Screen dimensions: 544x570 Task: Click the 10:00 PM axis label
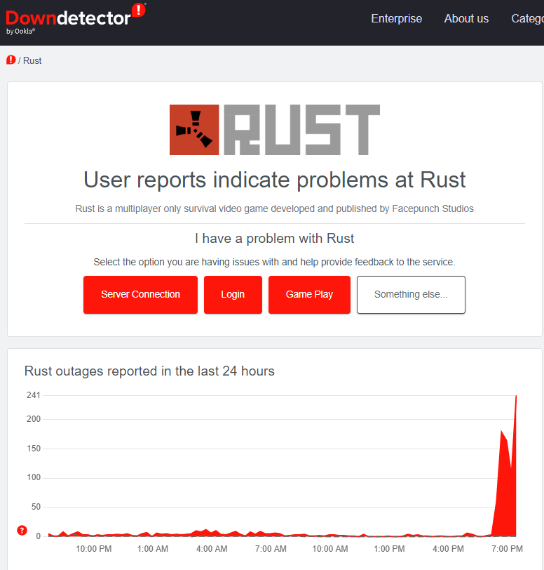[x=94, y=549]
